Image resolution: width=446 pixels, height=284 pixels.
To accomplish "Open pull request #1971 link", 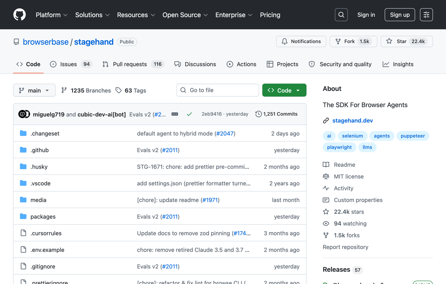I will [x=210, y=200].
